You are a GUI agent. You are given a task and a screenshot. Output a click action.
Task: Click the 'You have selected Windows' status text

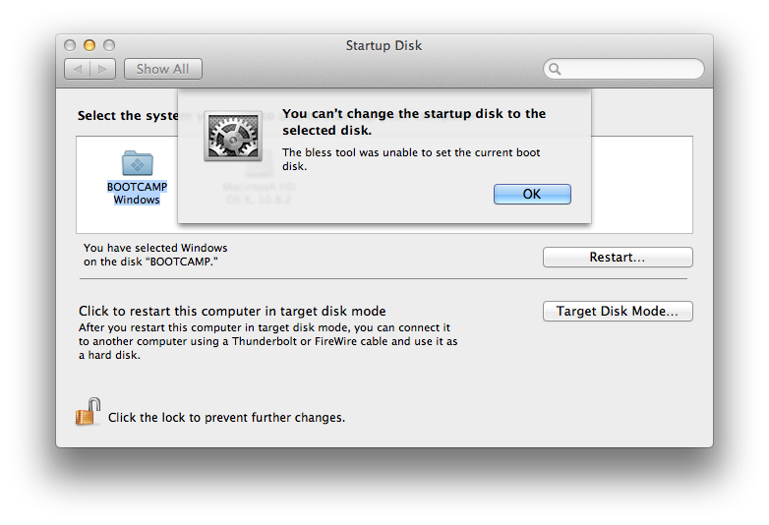155,255
